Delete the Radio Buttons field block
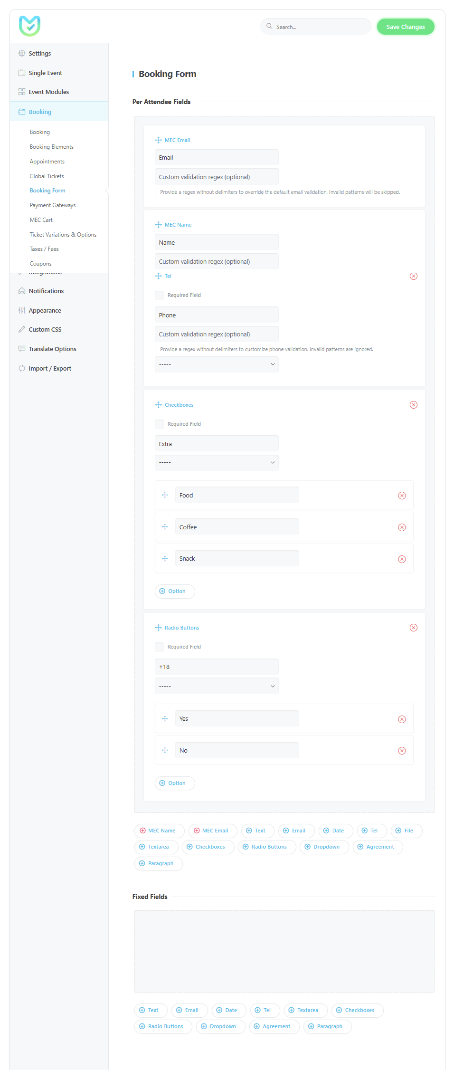The width and height of the screenshot is (454, 1070). click(x=413, y=628)
